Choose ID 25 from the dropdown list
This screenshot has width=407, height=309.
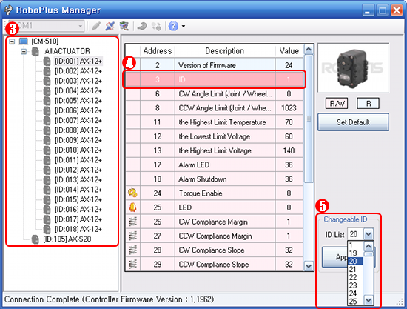(355, 302)
